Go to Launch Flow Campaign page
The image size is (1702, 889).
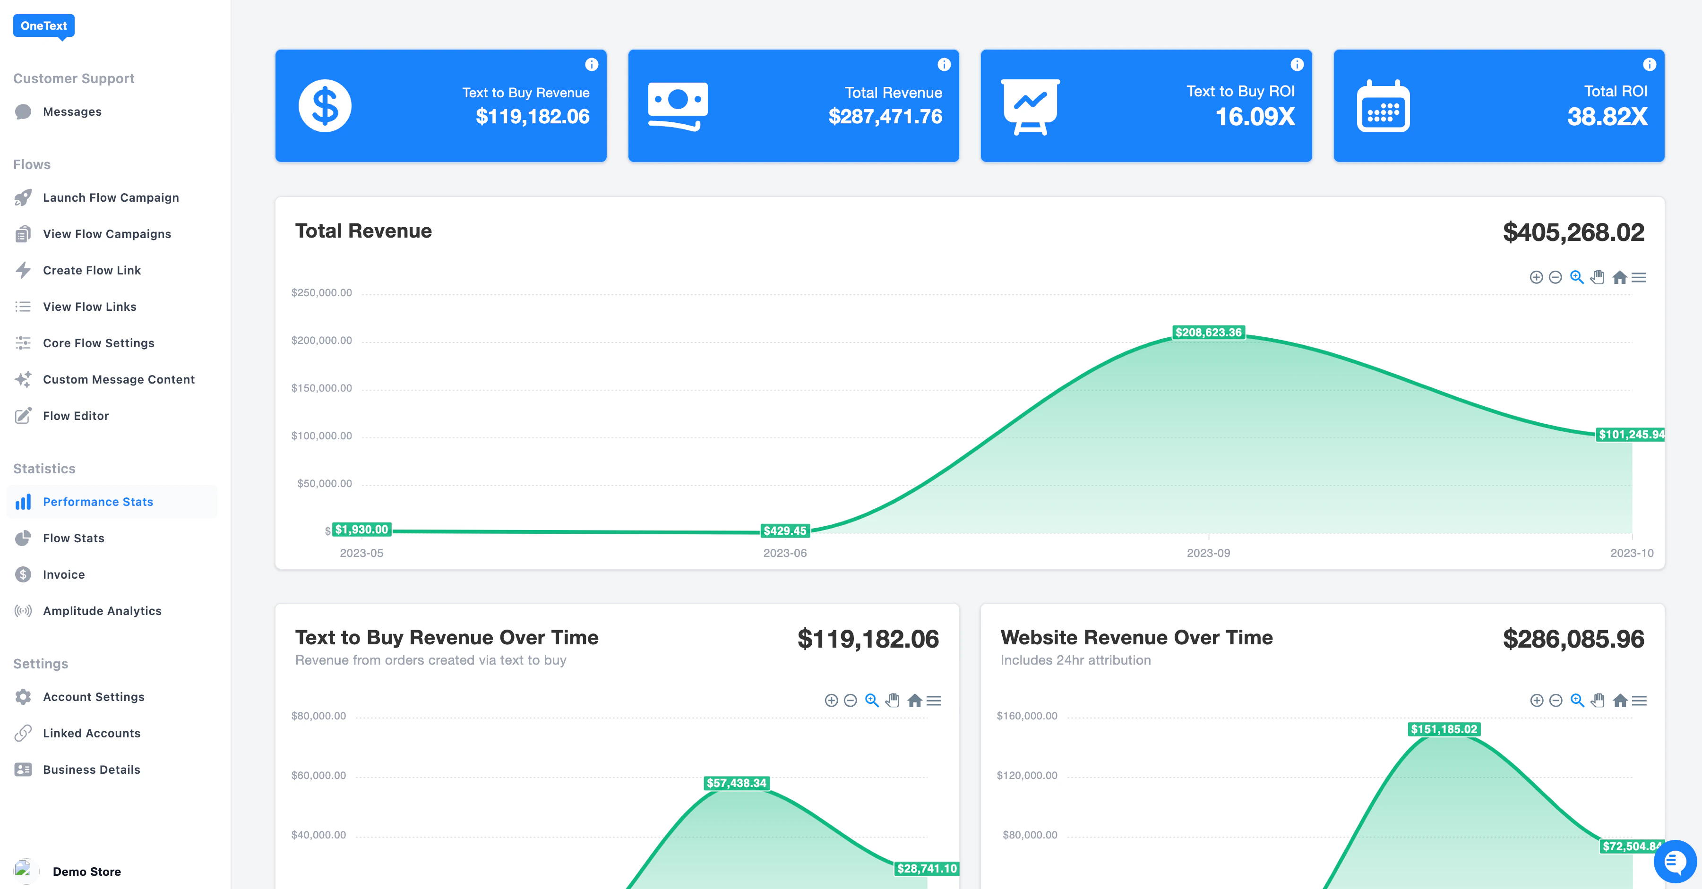click(111, 197)
